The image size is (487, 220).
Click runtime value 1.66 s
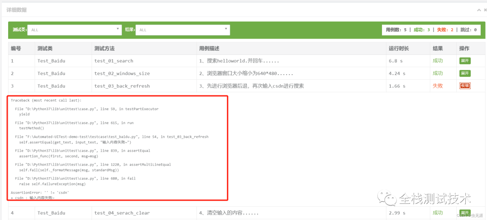397,86
